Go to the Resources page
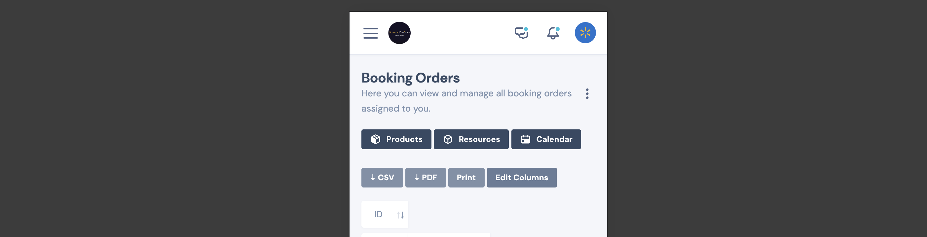This screenshot has width=927, height=237. (471, 139)
